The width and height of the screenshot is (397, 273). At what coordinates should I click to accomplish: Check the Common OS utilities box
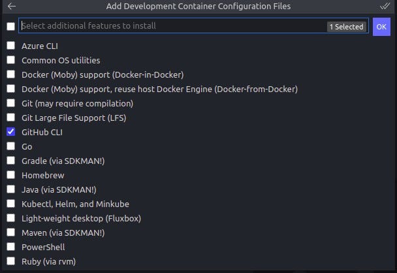click(x=10, y=60)
